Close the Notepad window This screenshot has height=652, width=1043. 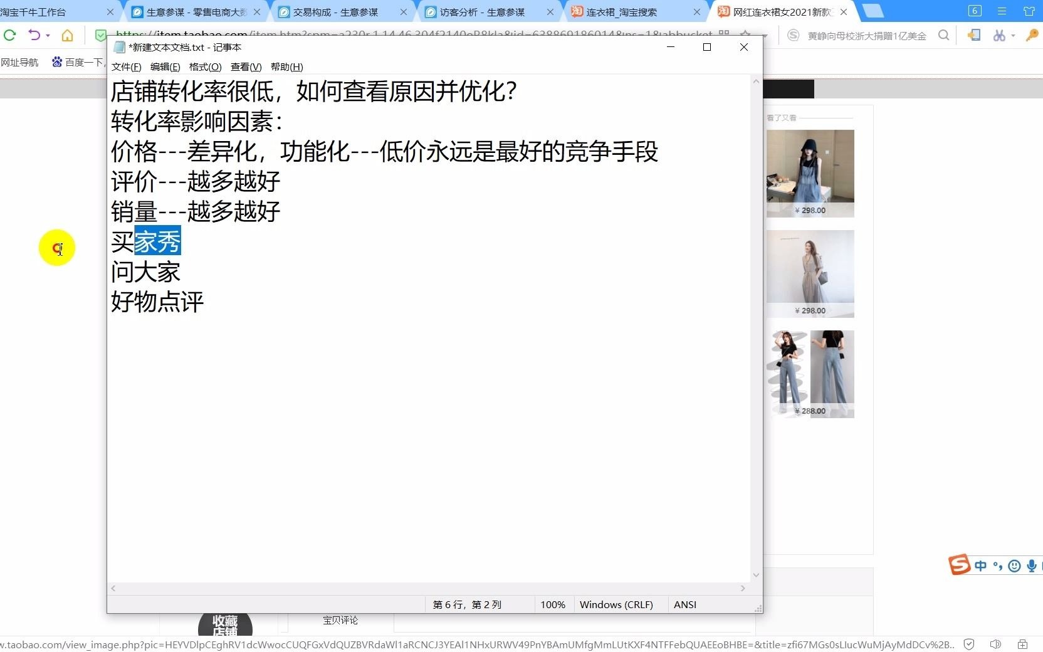tap(744, 47)
